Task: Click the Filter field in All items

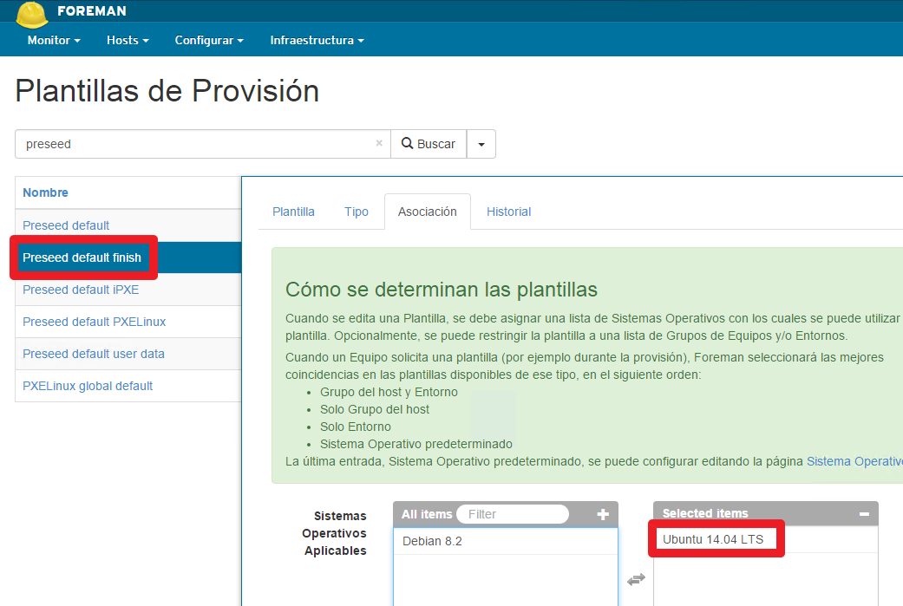Action: click(x=513, y=514)
